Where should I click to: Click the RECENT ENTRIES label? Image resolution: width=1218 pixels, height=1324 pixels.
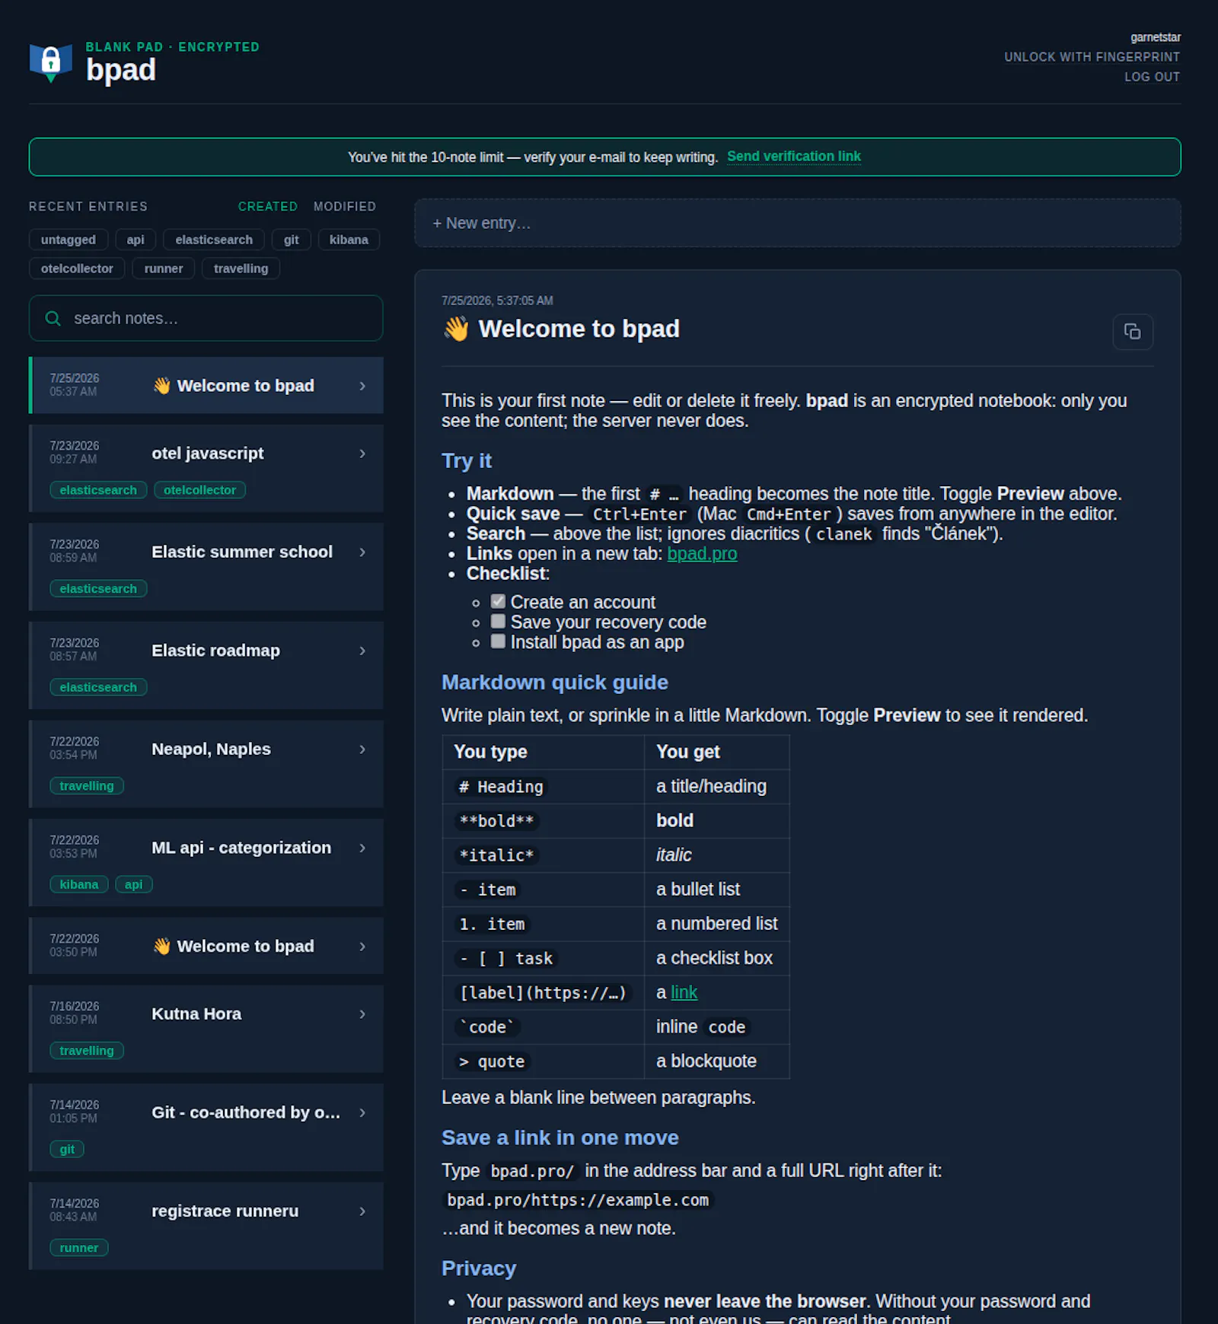point(88,206)
